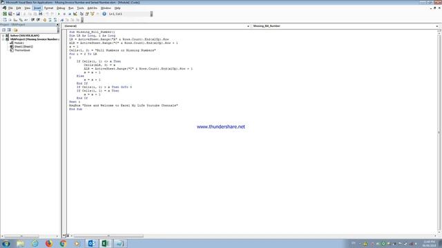Viewport: 442px width, 248px height.
Task: Click the Indent icon in Edit toolbar
Action: pos(32,20)
